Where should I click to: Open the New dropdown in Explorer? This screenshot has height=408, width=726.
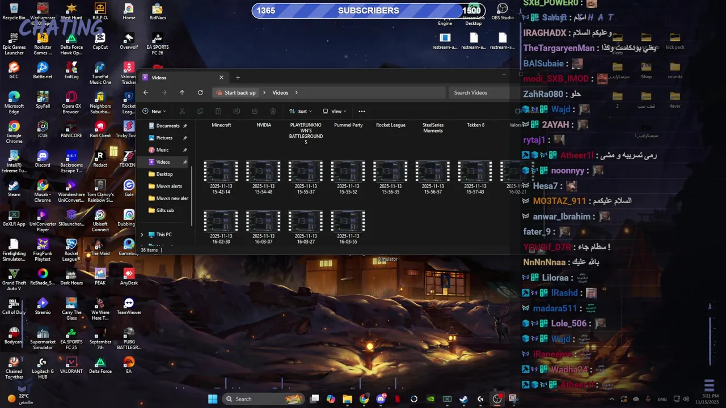pos(154,111)
